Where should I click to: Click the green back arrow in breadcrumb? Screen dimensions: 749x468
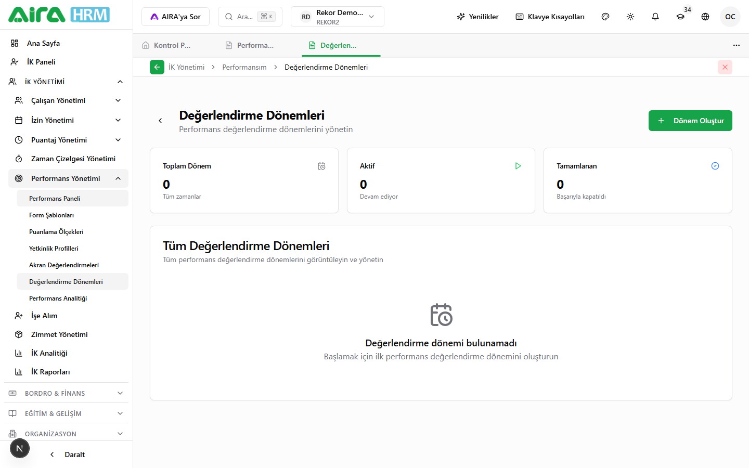click(x=157, y=67)
